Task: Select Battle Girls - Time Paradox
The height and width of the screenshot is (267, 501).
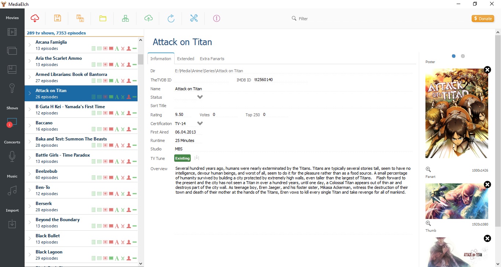Action: coord(81,158)
